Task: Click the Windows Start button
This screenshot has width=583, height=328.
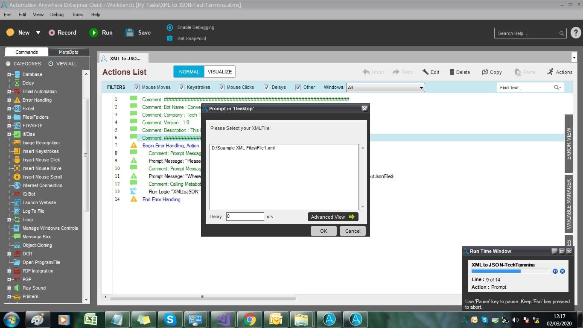Action: (11, 319)
